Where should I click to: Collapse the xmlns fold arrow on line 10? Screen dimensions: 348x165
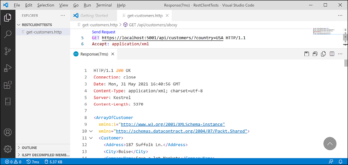tap(90, 132)
